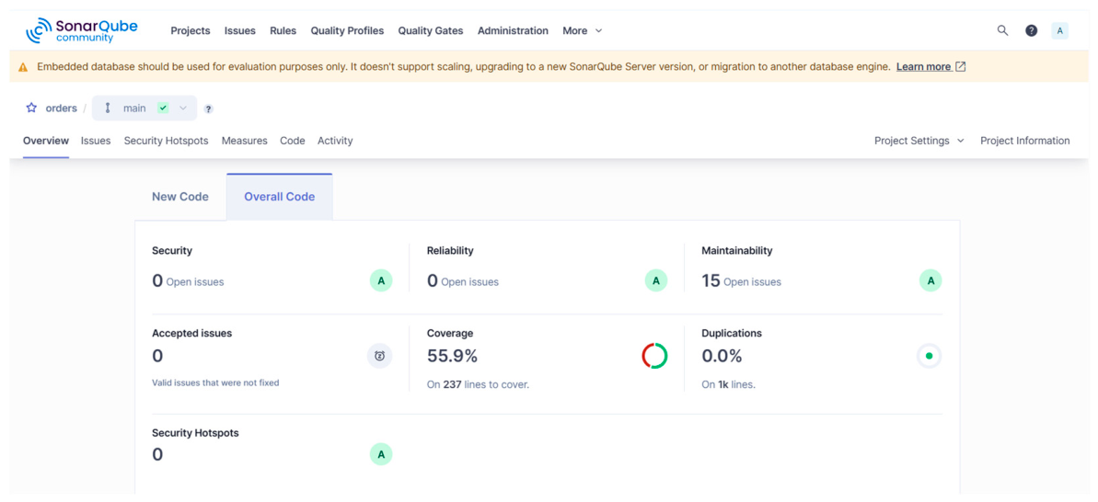This screenshot has width=1098, height=502.
Task: Click the 237 lines to cover text
Action: coord(479,384)
